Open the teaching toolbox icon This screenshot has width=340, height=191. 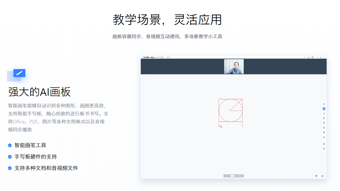324,144
